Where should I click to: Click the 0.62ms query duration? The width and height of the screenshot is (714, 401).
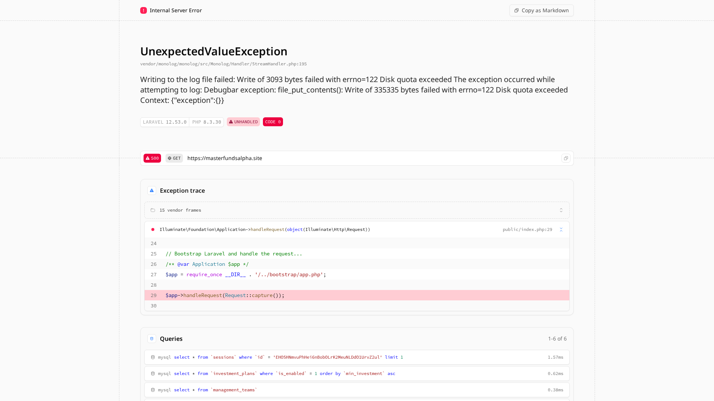tap(556, 374)
